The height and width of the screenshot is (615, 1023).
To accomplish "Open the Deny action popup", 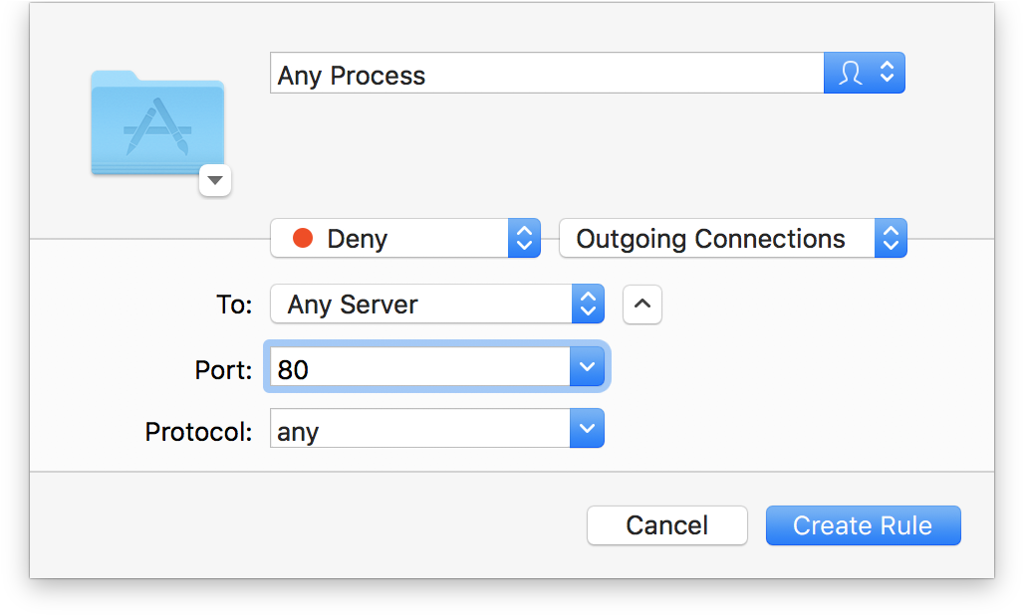I will pyautogui.click(x=405, y=239).
